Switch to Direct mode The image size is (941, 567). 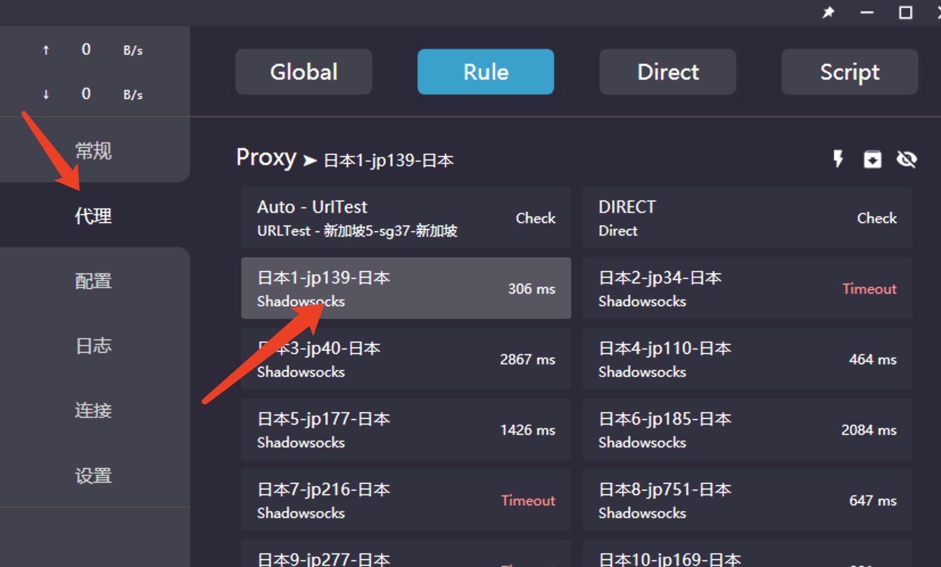[667, 72]
